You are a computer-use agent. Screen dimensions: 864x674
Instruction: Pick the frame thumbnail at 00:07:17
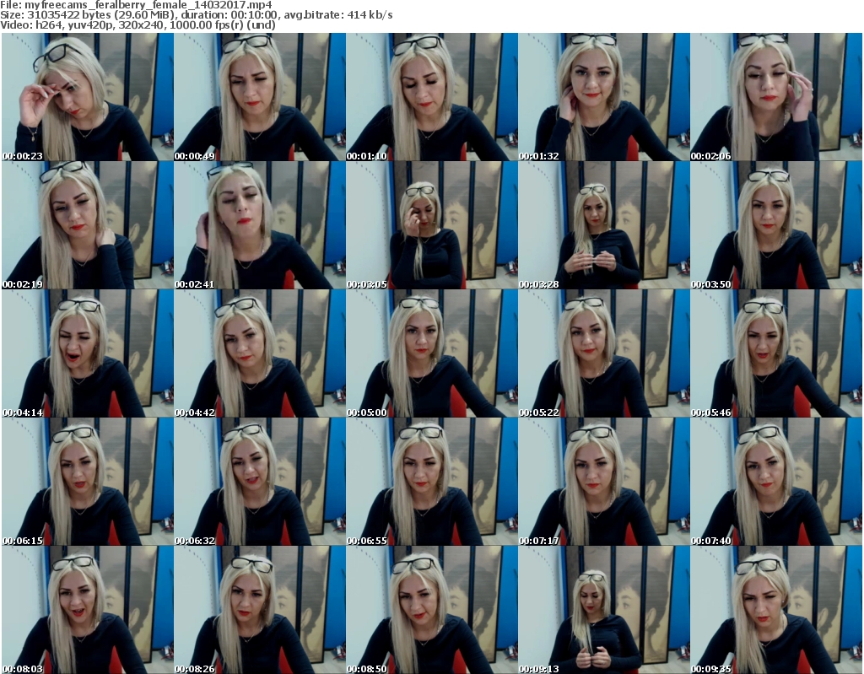pyautogui.click(x=604, y=482)
